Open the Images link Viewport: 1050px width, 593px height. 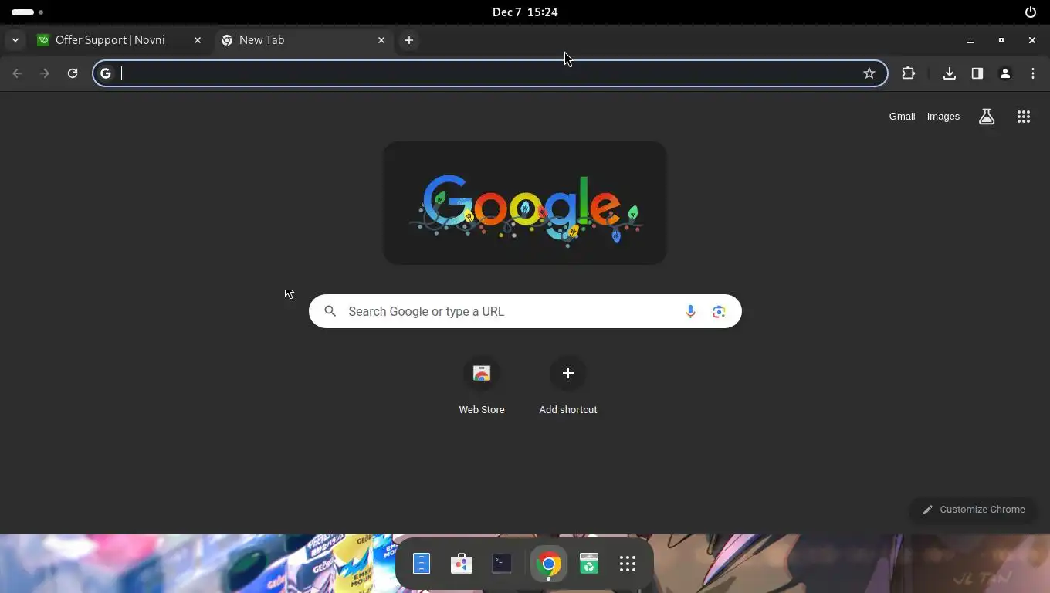pos(943,117)
